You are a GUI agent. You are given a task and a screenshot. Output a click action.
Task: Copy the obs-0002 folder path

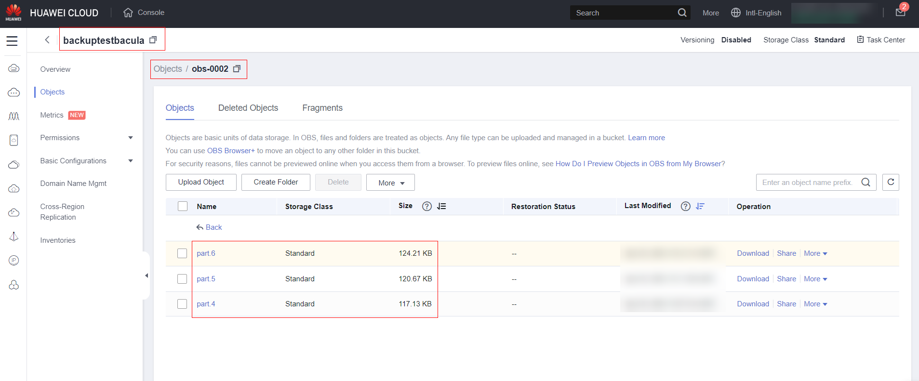coord(237,69)
